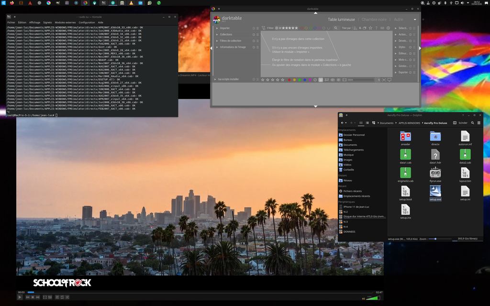Stop video playback with stop button

(x=33, y=297)
